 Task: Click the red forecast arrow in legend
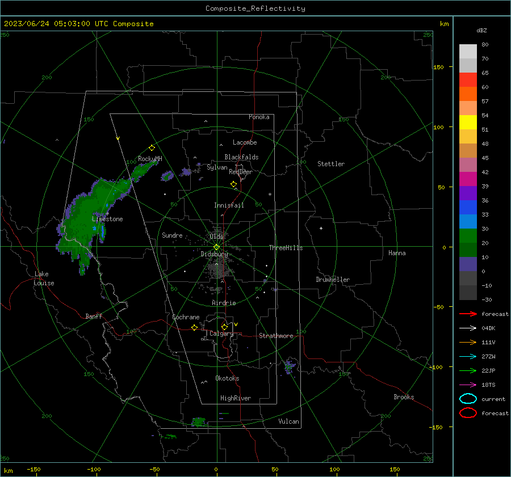click(468, 314)
